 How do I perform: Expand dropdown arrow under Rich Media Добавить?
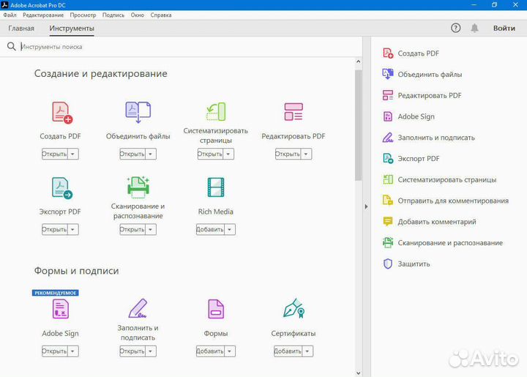[230, 229]
